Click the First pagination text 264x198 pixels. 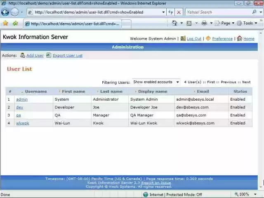tap(211, 82)
